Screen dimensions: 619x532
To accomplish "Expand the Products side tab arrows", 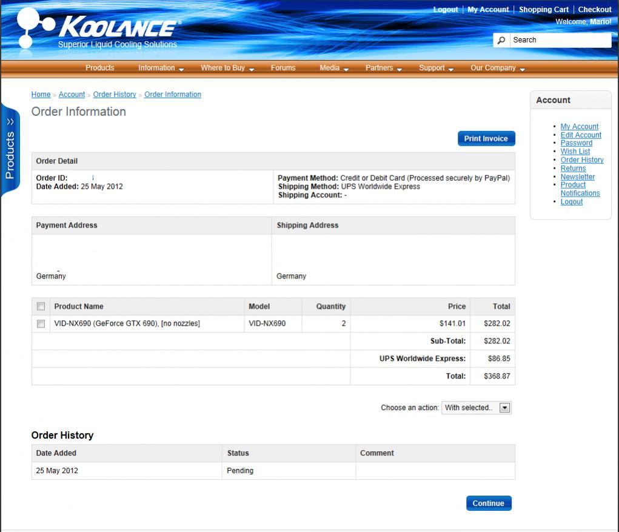I will click(x=10, y=122).
